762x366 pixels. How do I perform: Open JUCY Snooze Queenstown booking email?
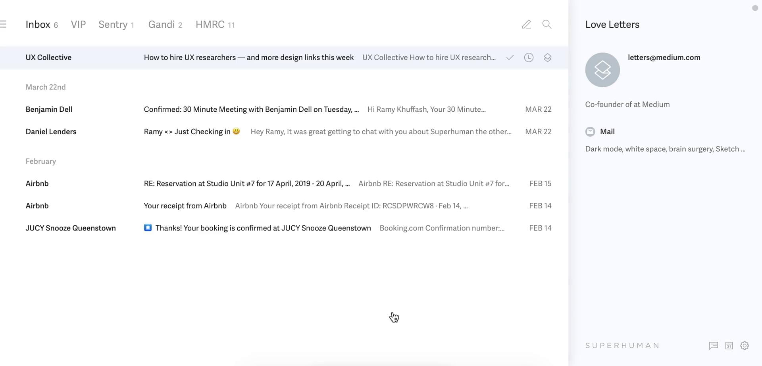point(284,228)
